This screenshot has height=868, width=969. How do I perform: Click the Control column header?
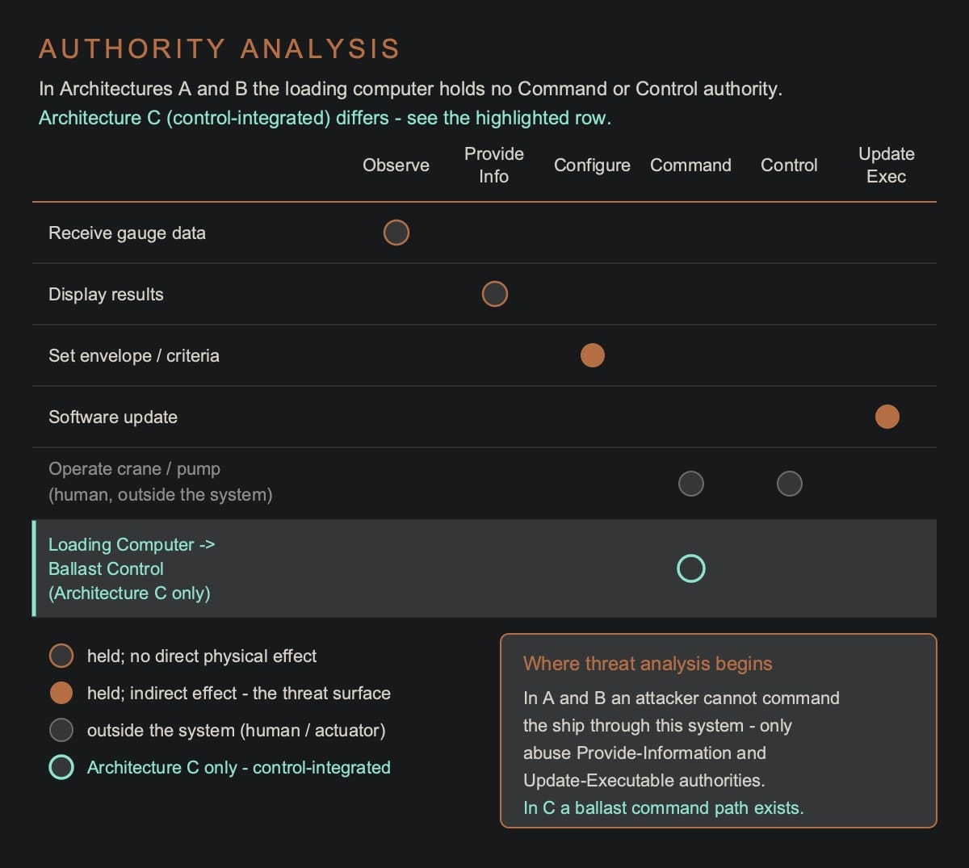789,165
